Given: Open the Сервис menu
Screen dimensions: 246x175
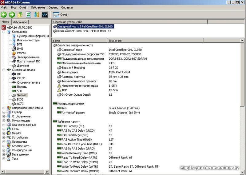Looking at the screenshot, I should (x=53, y=7).
